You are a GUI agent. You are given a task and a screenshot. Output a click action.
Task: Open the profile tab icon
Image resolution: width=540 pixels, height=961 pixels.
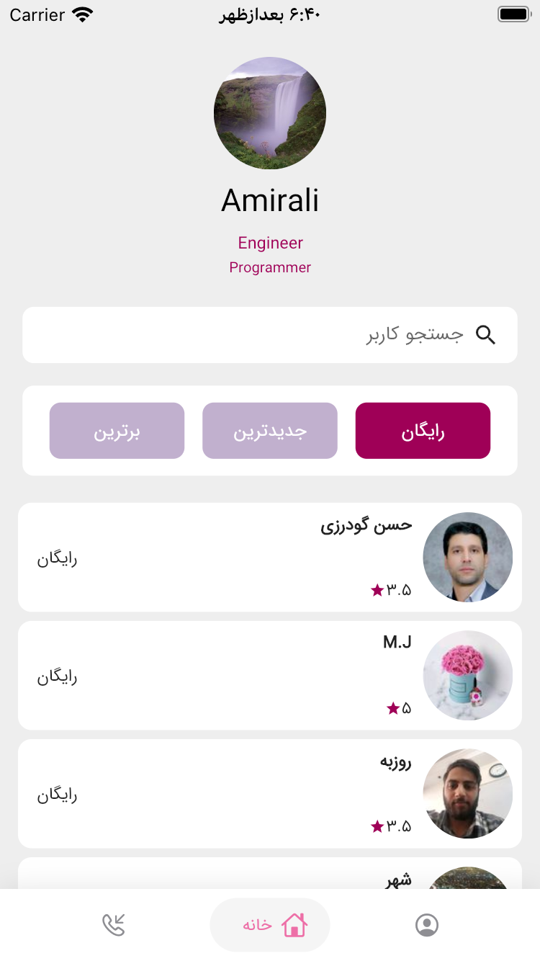[427, 925]
